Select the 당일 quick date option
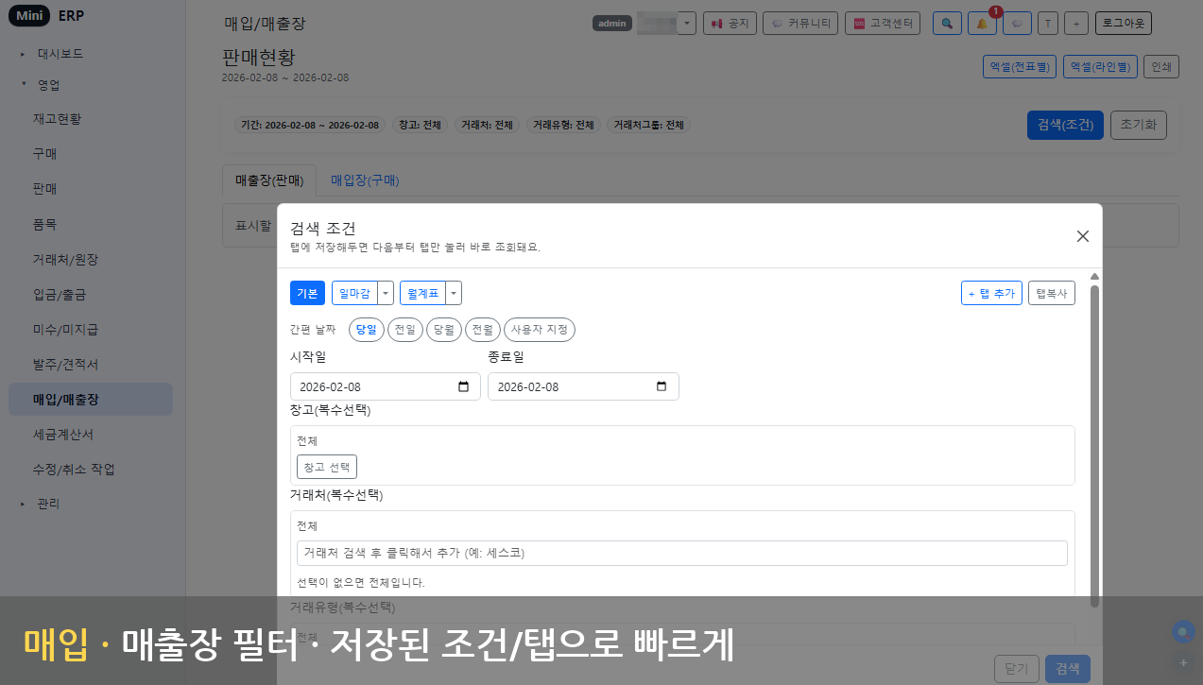The height and width of the screenshot is (685, 1203). point(367,330)
